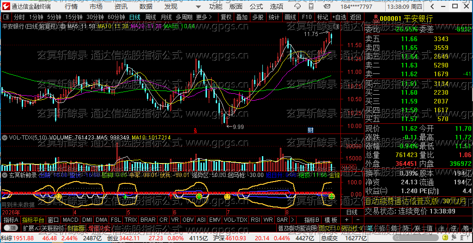Click the 9.99 low price label
473x243 pixels.
pyautogui.click(x=238, y=127)
